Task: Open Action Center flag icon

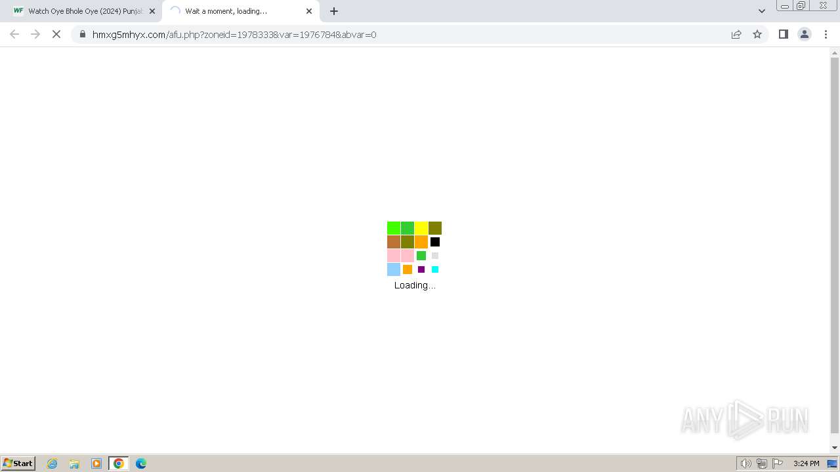Action: [x=778, y=463]
